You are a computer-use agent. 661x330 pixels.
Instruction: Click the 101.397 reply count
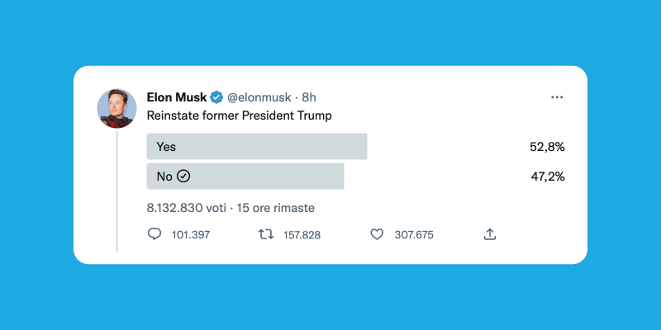click(x=191, y=235)
